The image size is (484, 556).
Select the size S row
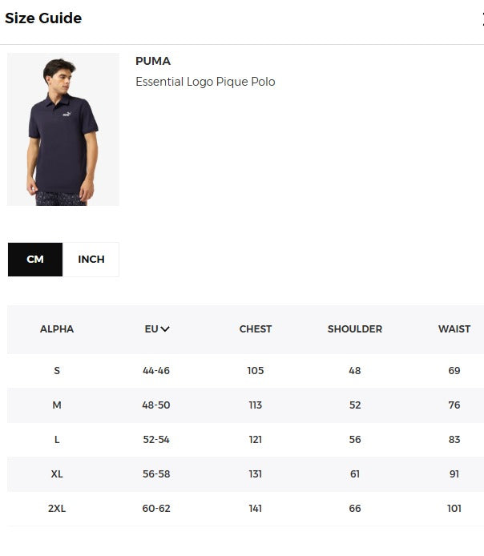57,371
